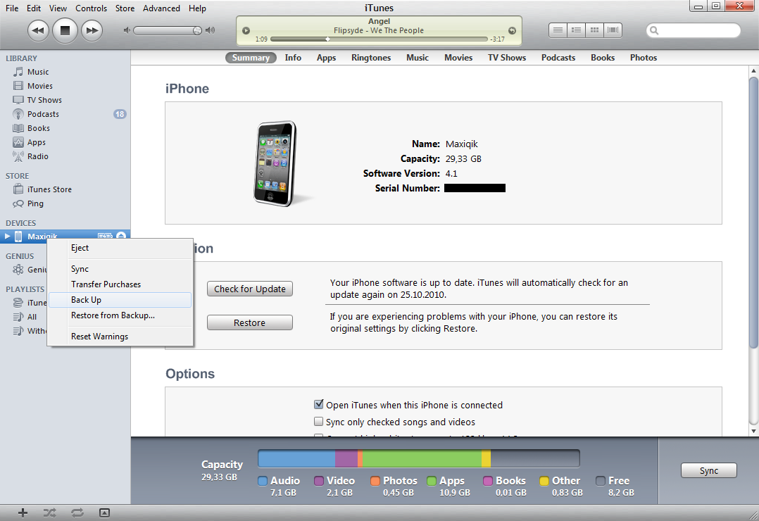The image size is (759, 521).
Task: Click the right arrow in the now-playing display
Action: 512,30
